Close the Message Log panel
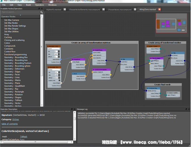The height and width of the screenshot is (147, 191). [x=189, y=109]
